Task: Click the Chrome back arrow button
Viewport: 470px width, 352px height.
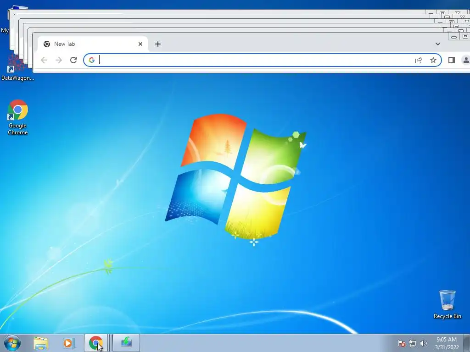Action: [x=44, y=60]
